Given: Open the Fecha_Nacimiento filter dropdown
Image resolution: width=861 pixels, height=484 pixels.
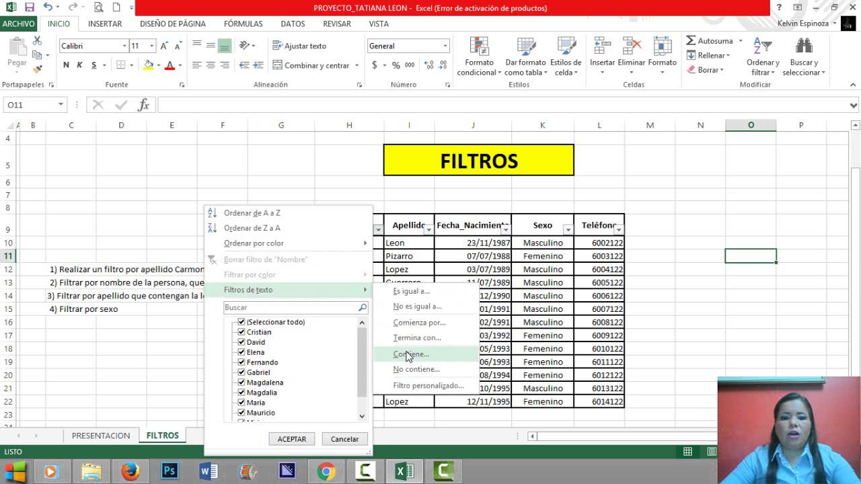Looking at the screenshot, I should 505,229.
